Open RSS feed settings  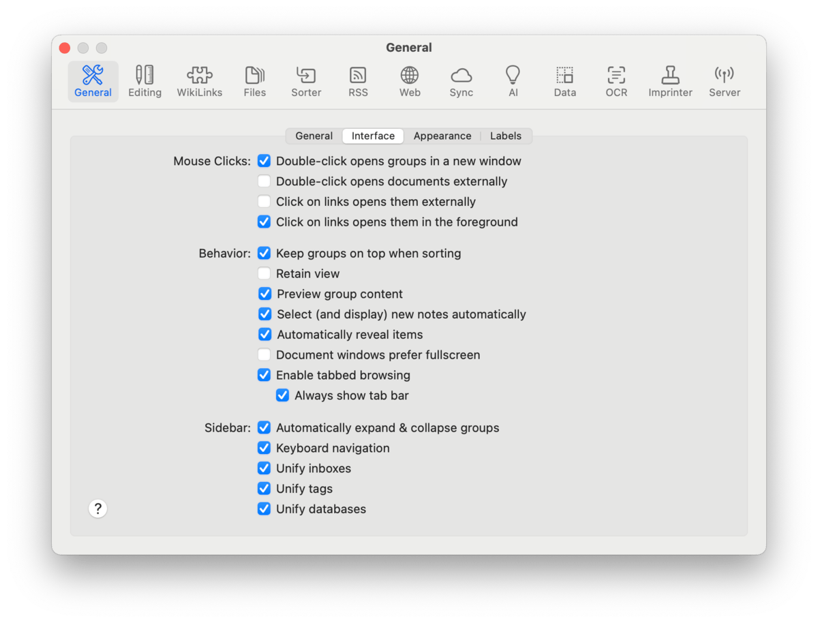pyautogui.click(x=358, y=81)
